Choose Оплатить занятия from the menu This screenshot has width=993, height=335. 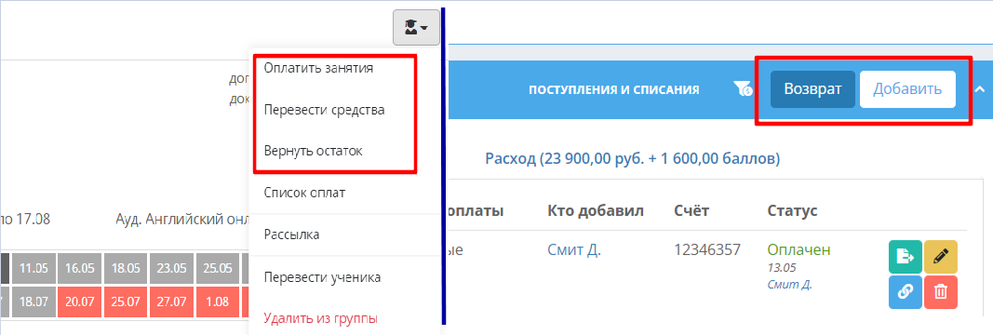[x=318, y=68]
